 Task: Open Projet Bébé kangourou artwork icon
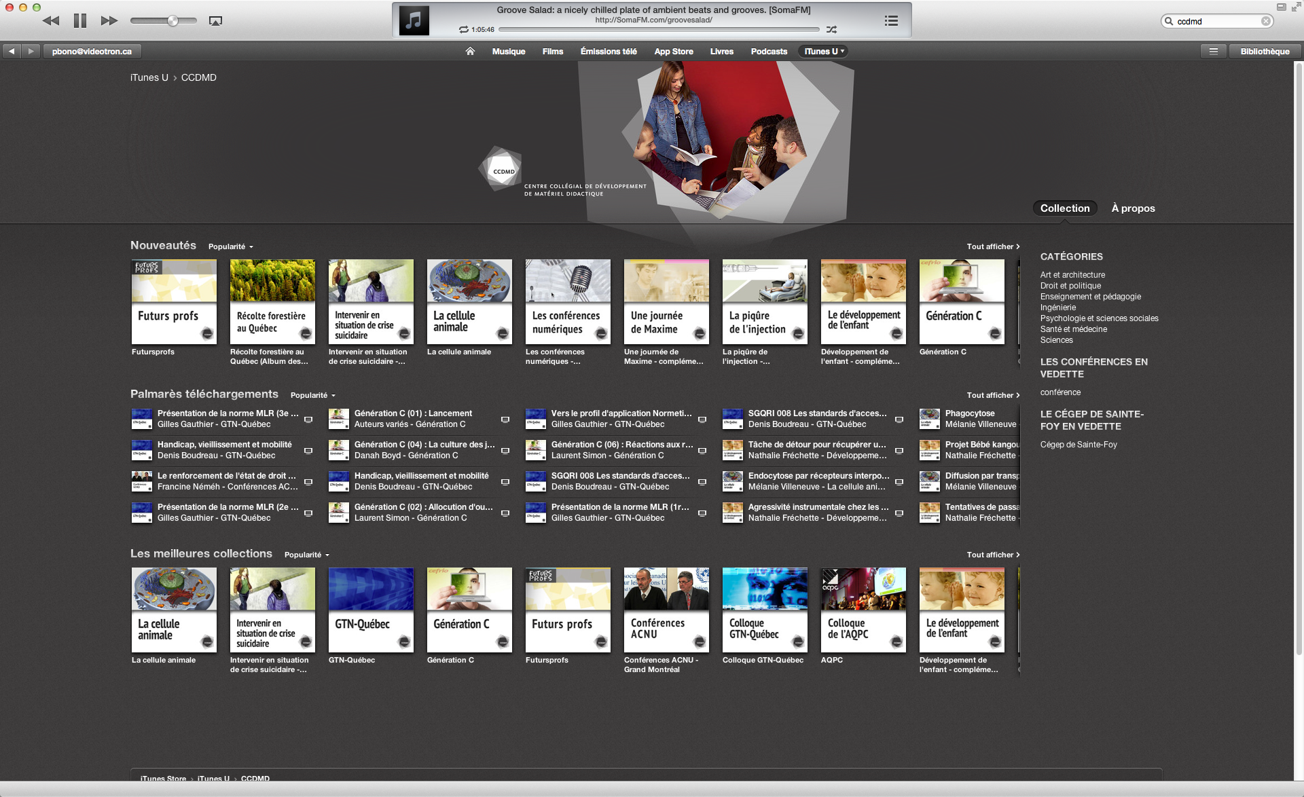tap(929, 450)
